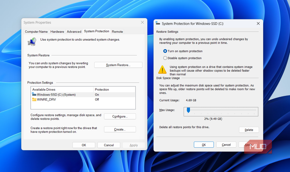290x172 pixels.
Task: Click the drive icon in System Protection title bar
Action: 158,23
